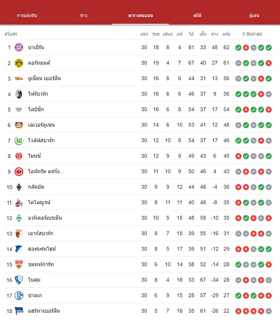Click Bayern's latest green win indicator
The height and width of the screenshot is (324, 280).
point(269,48)
